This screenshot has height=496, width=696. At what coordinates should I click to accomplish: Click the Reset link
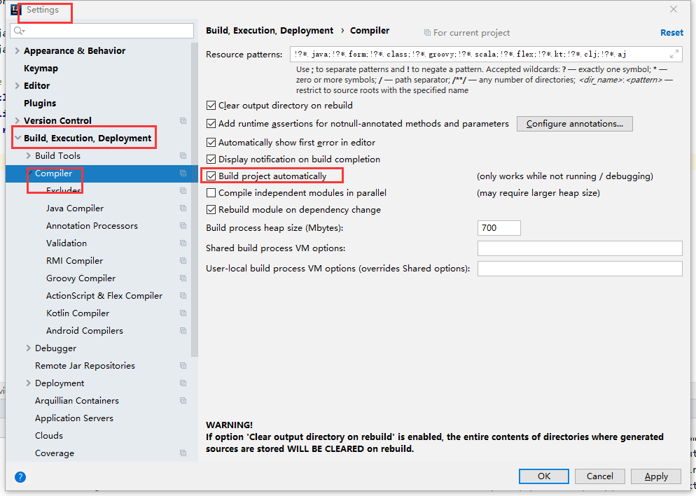coord(671,32)
